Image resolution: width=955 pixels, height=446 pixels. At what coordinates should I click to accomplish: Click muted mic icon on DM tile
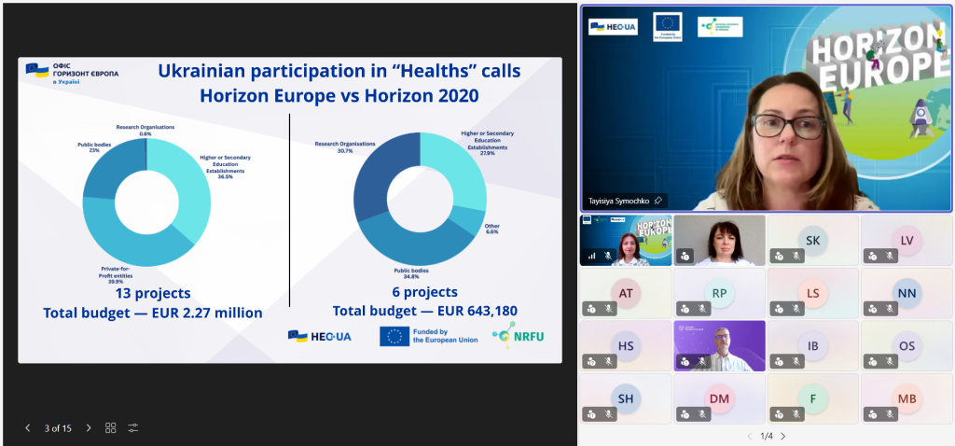point(701,414)
